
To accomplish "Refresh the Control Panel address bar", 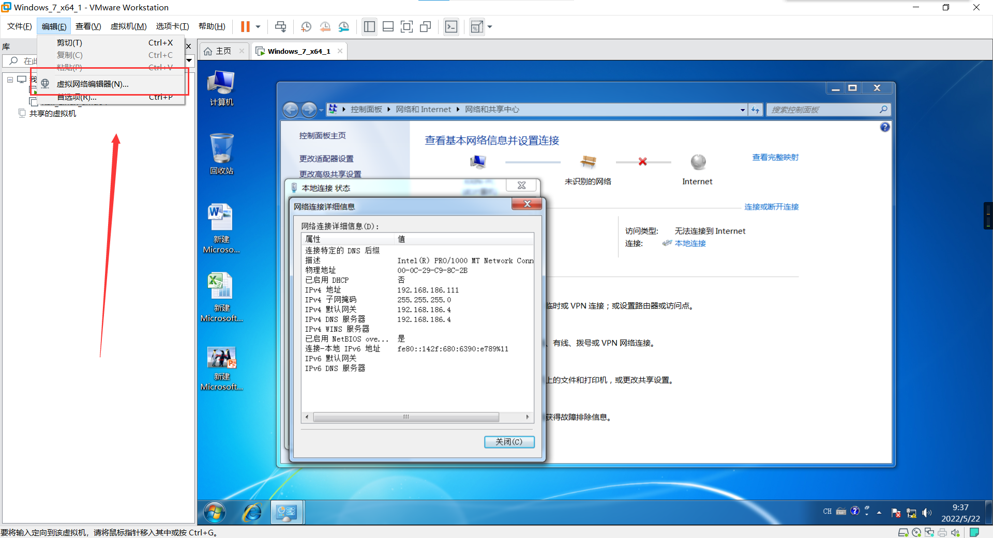I will click(755, 110).
